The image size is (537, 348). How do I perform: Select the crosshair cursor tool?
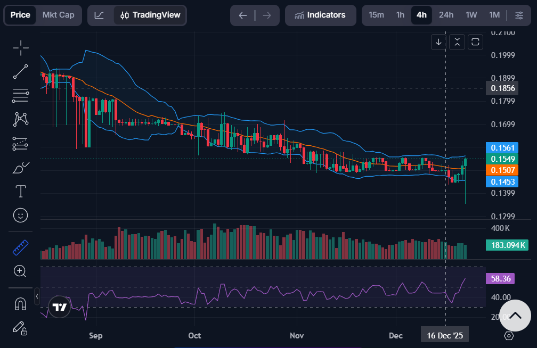coord(20,48)
